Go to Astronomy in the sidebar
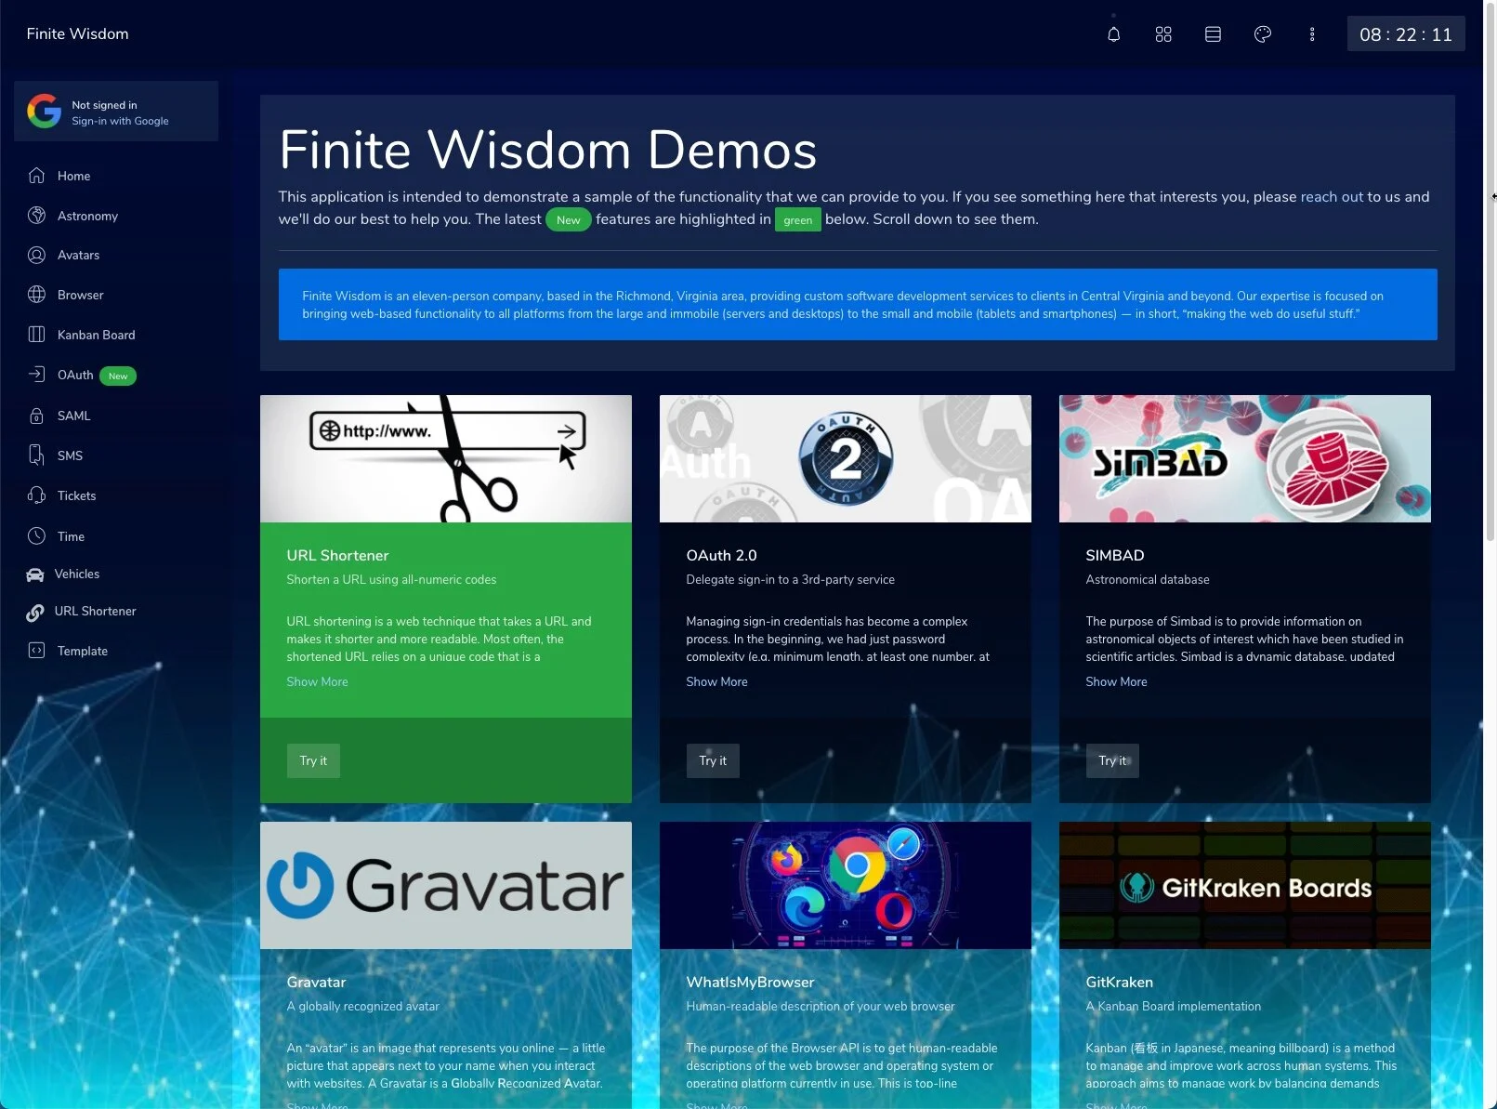The width and height of the screenshot is (1497, 1109). coord(116,216)
